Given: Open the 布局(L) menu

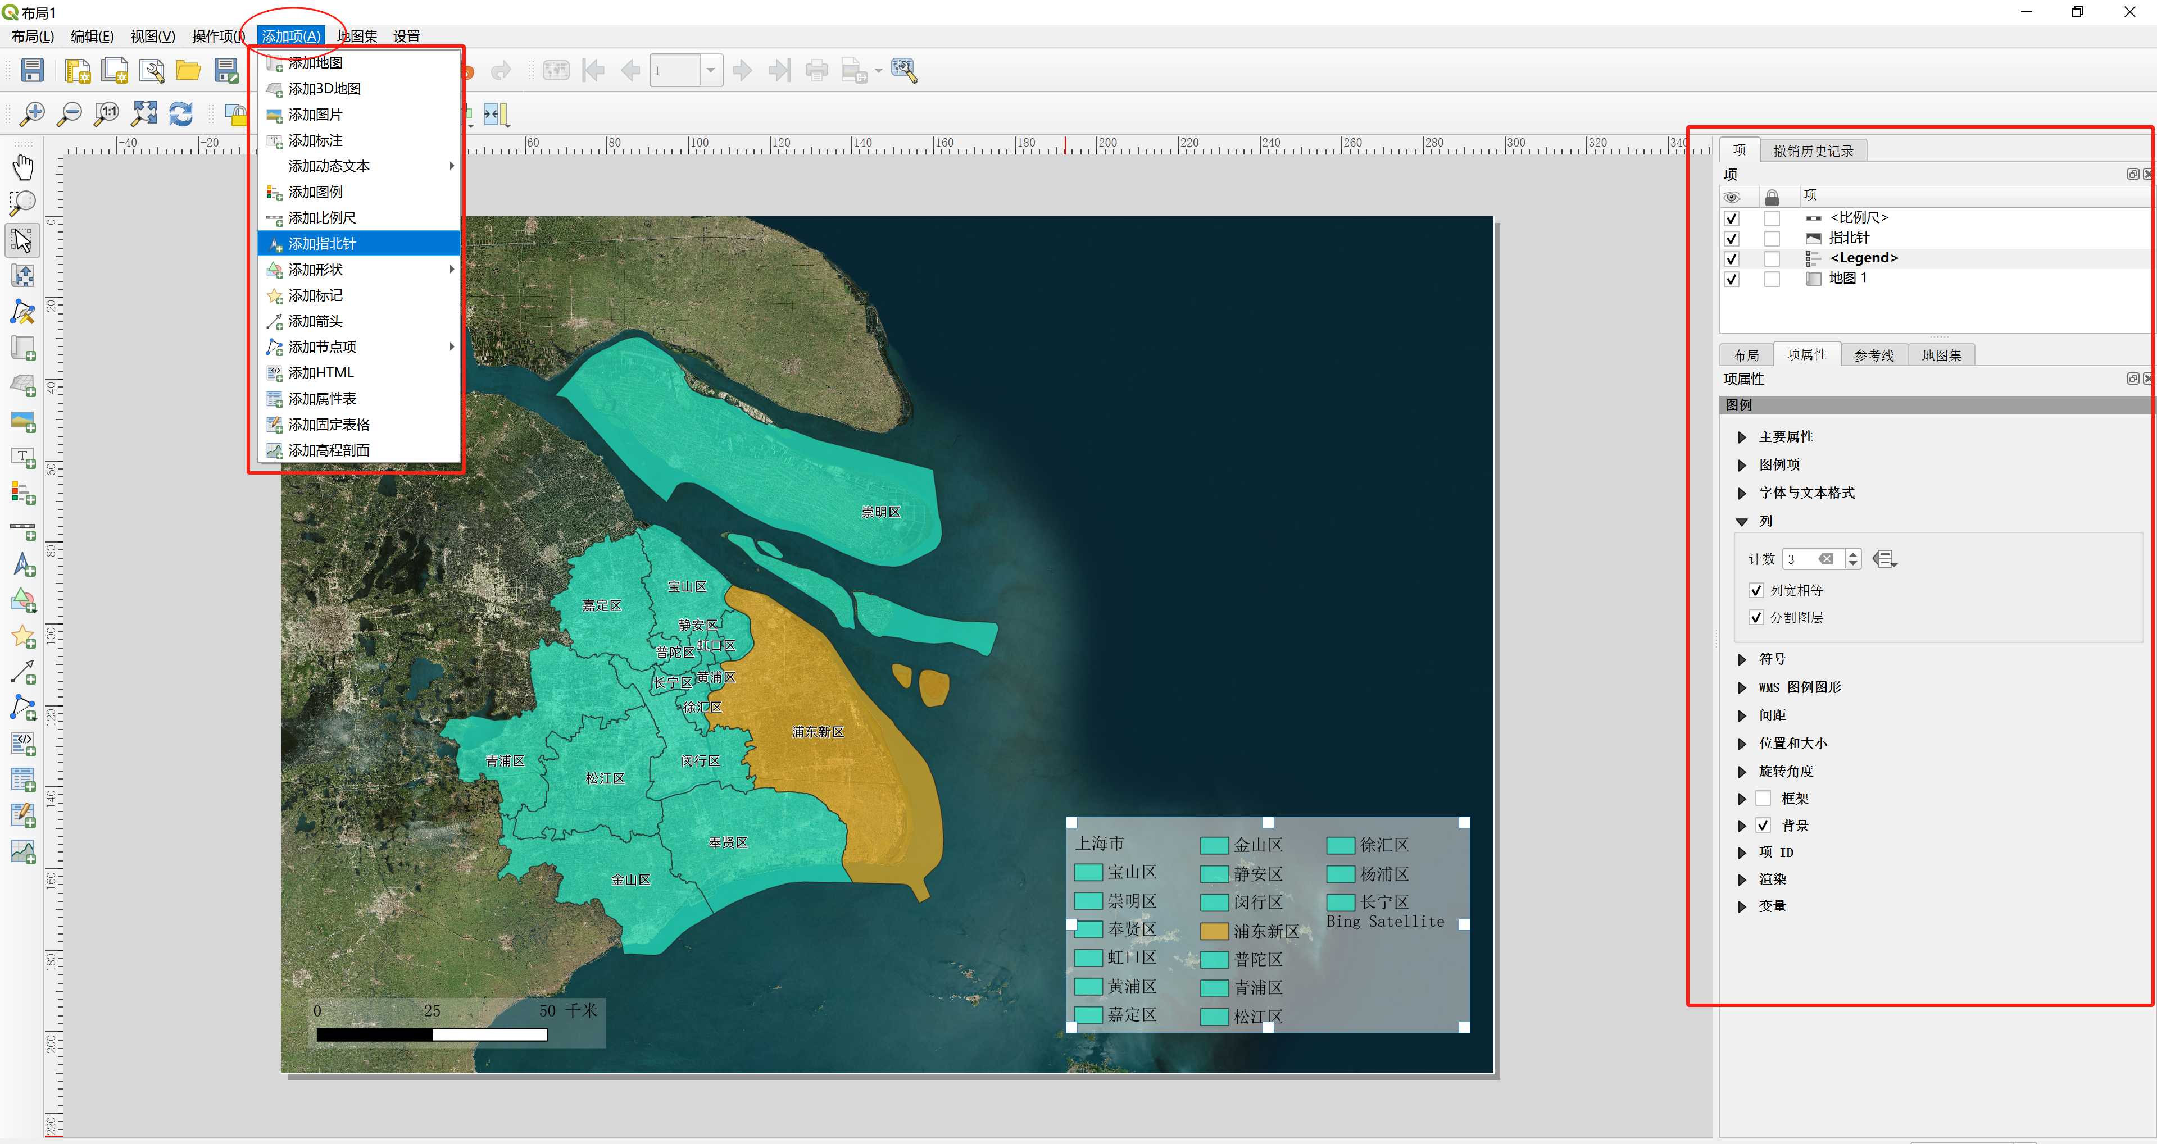Looking at the screenshot, I should [33, 36].
